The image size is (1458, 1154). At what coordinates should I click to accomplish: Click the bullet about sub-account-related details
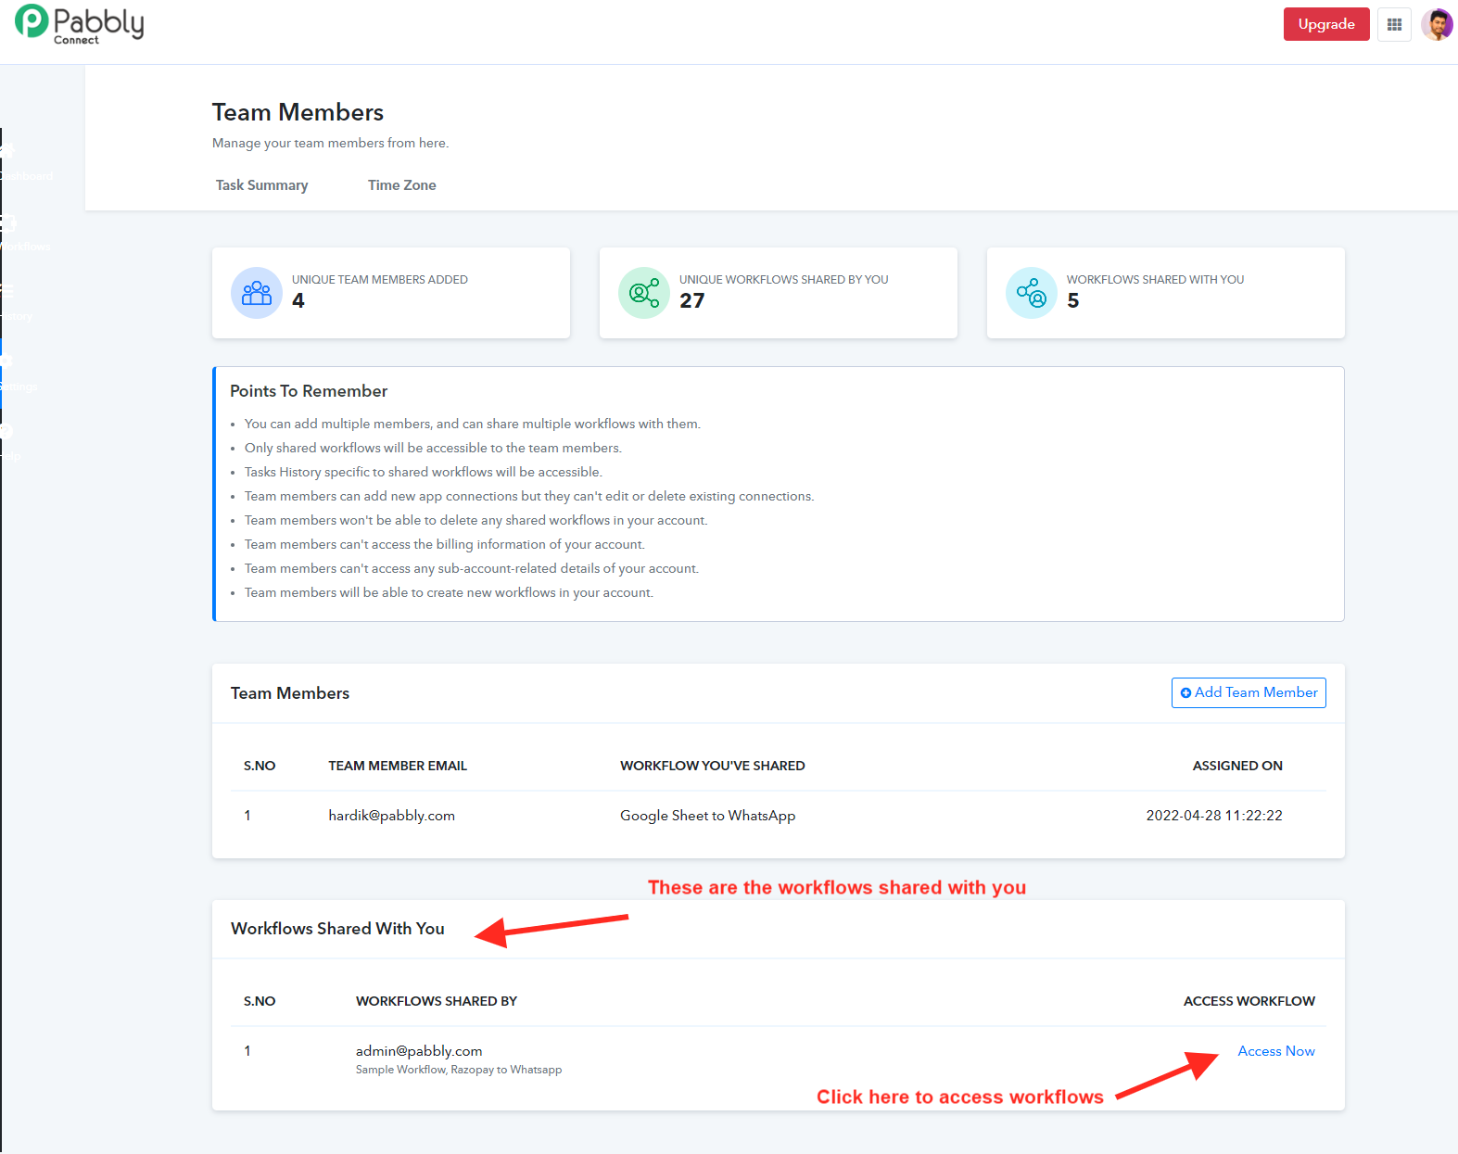pyautogui.click(x=472, y=568)
